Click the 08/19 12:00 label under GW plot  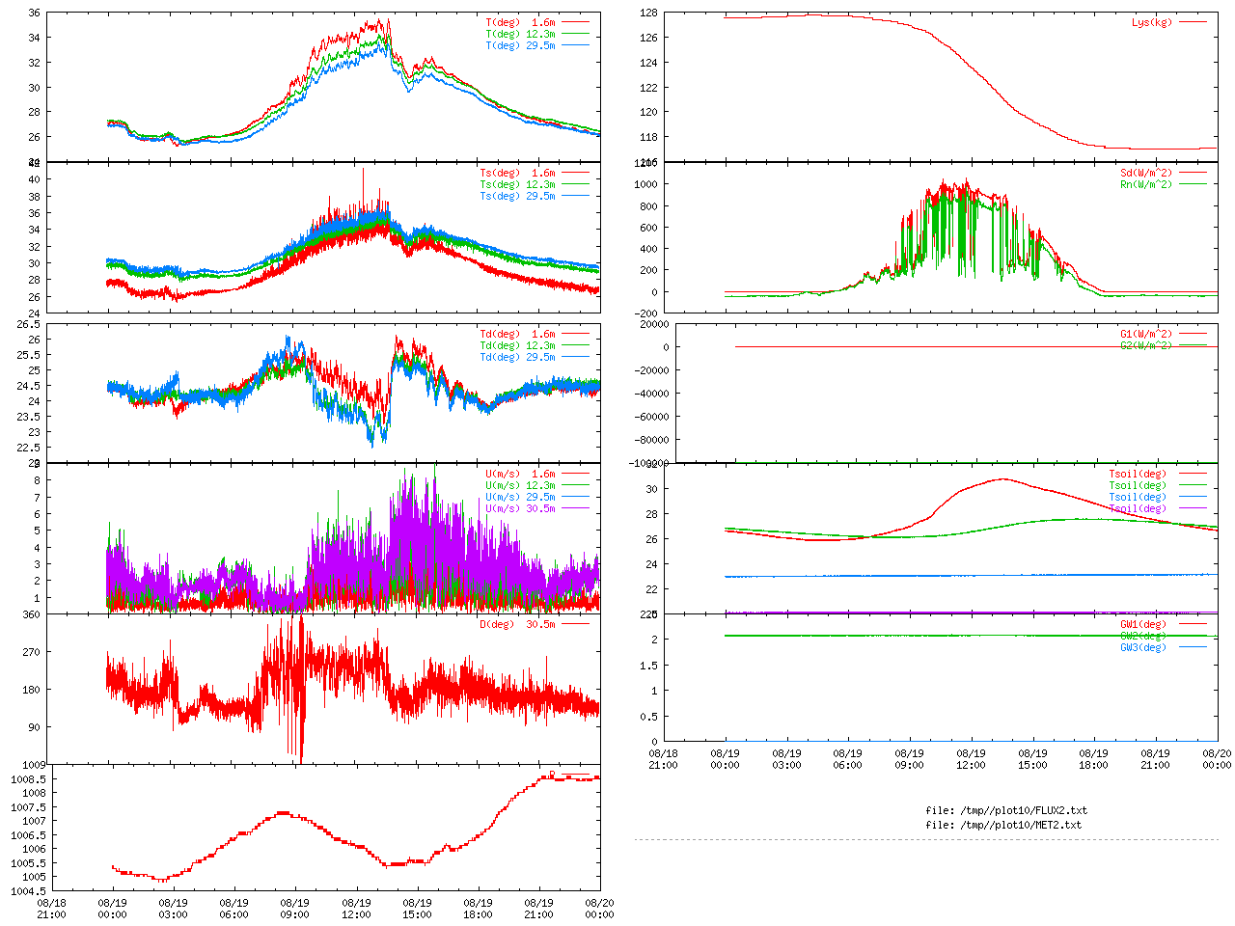click(971, 759)
